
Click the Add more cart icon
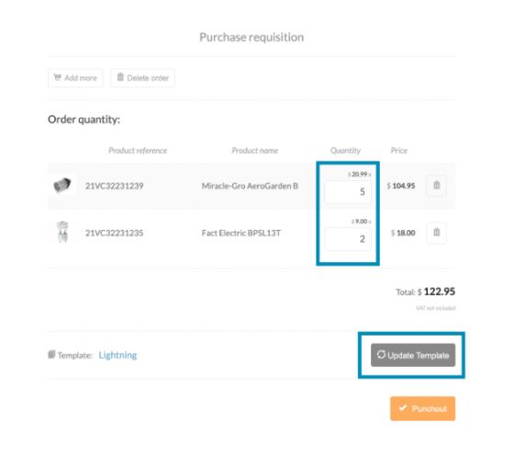pos(58,77)
